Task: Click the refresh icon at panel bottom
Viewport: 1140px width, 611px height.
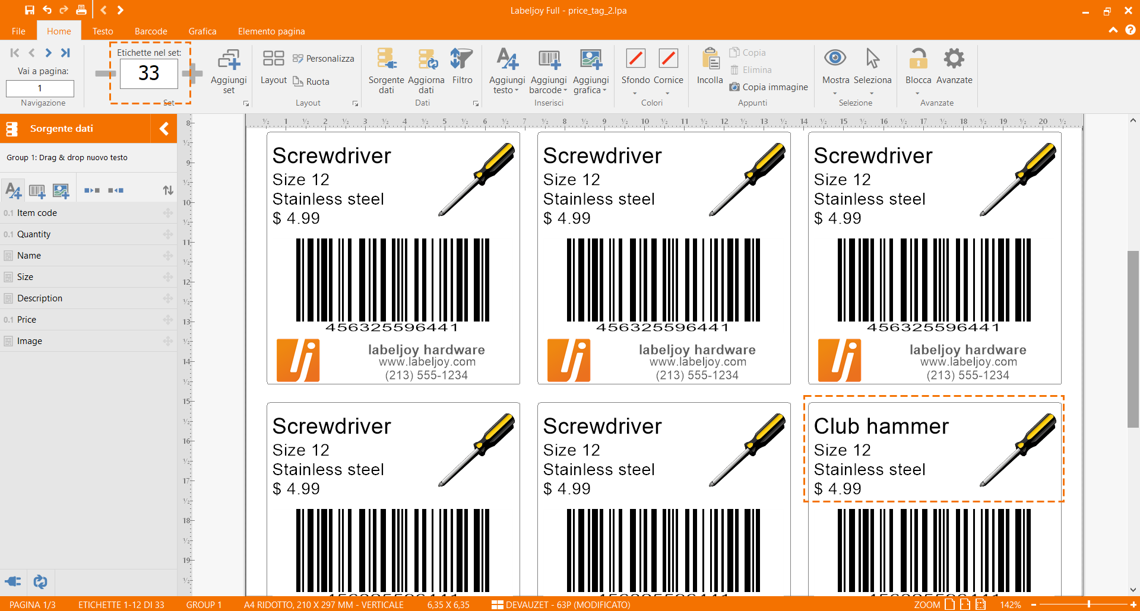Action: 40,582
